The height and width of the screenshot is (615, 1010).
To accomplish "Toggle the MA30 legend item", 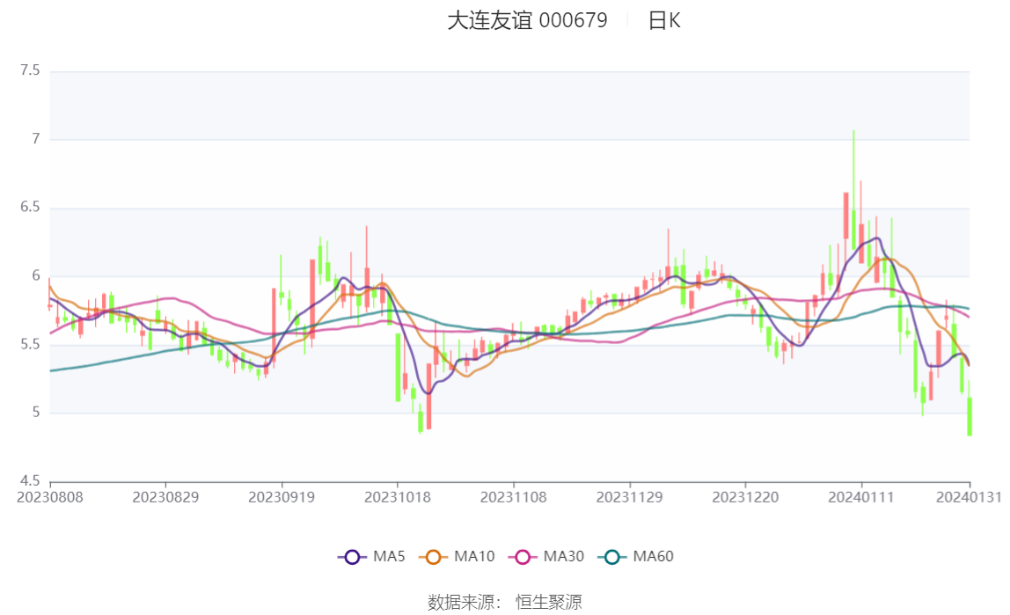I will [x=546, y=556].
